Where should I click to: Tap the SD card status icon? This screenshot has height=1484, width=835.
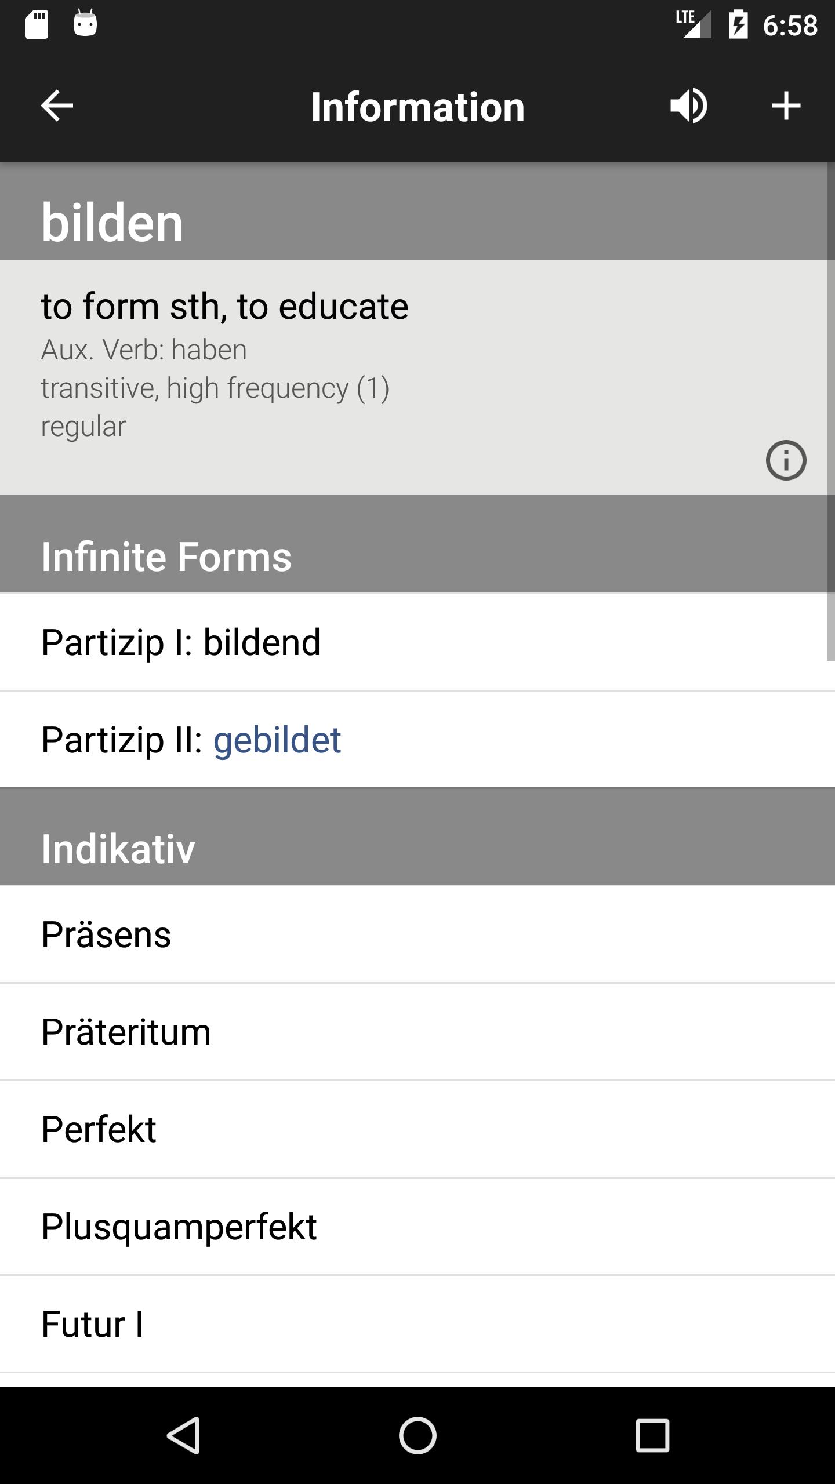[x=37, y=25]
